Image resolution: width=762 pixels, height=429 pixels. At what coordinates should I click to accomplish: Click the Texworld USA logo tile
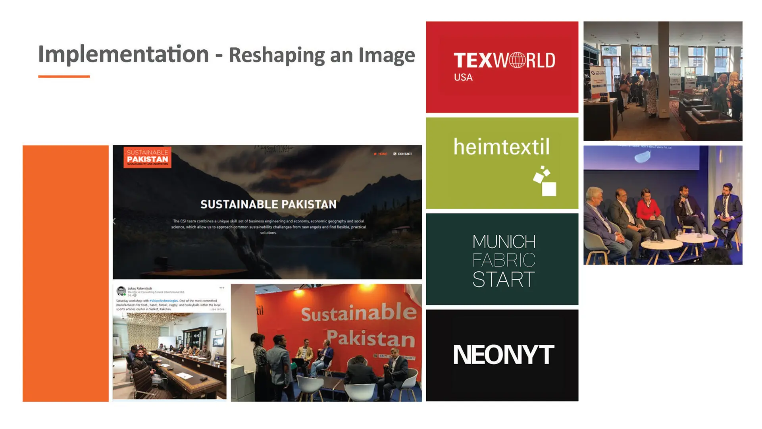pos(502,67)
